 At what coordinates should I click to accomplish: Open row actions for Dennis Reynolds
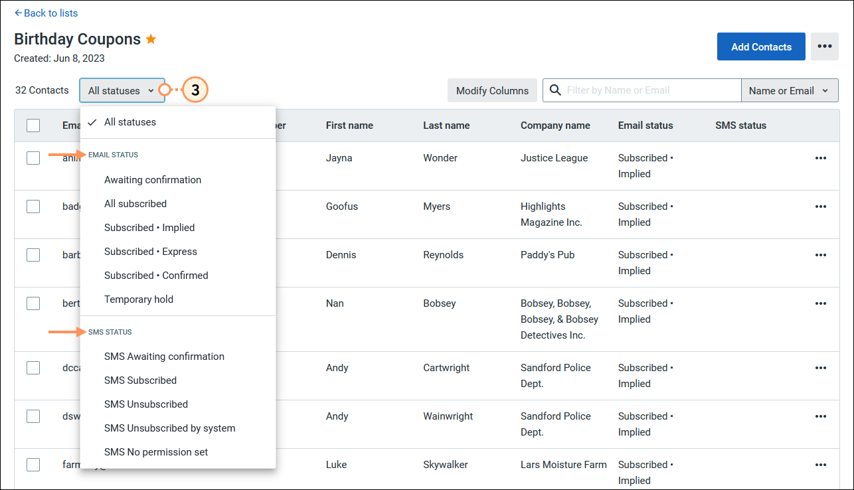(x=821, y=255)
